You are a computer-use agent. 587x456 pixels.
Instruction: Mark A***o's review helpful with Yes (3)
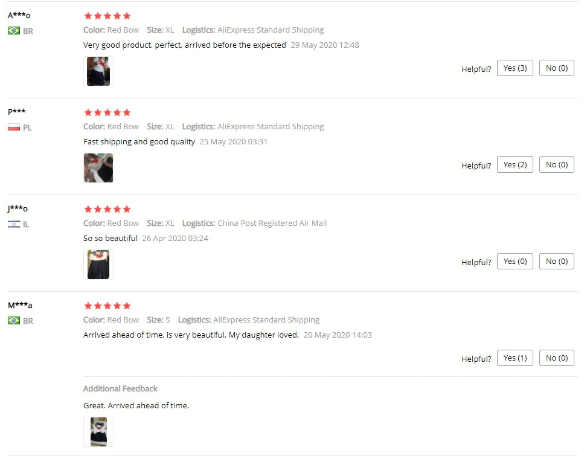click(515, 68)
